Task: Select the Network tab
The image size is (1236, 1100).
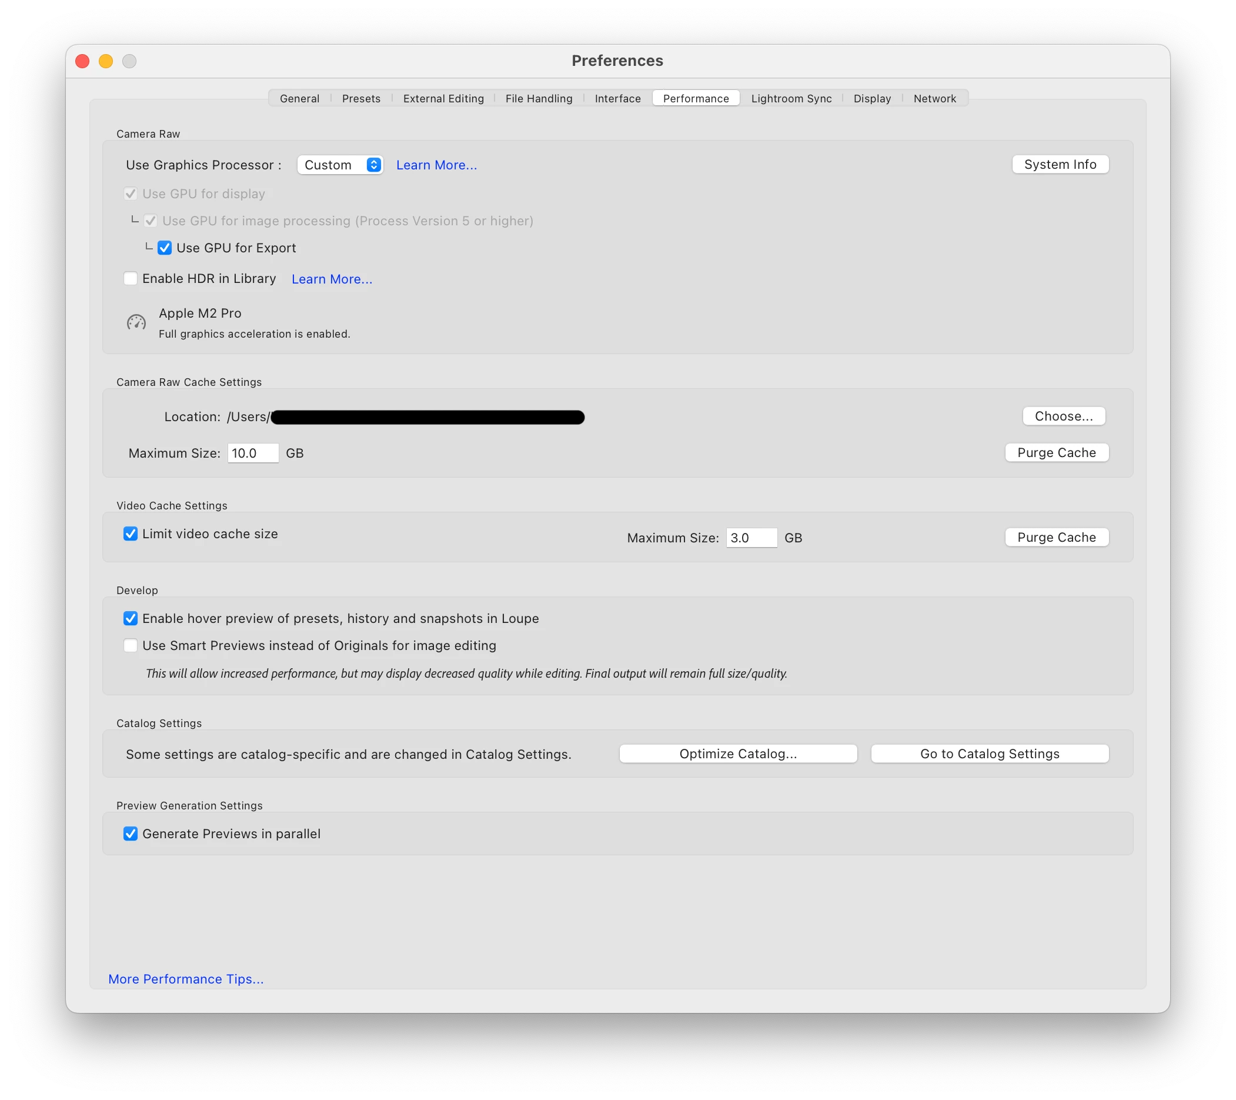Action: 934,99
